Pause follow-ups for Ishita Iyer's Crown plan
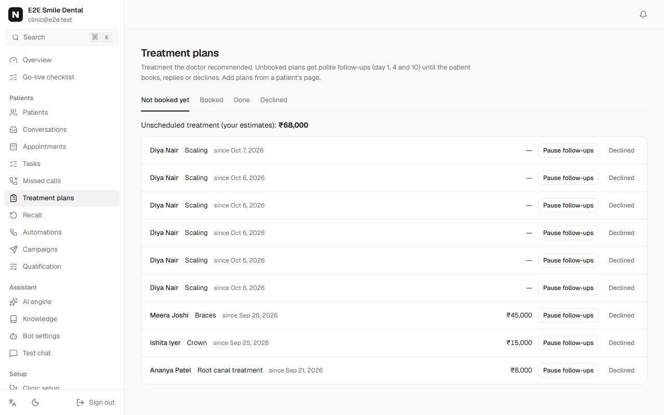This screenshot has width=664, height=415. point(568,343)
